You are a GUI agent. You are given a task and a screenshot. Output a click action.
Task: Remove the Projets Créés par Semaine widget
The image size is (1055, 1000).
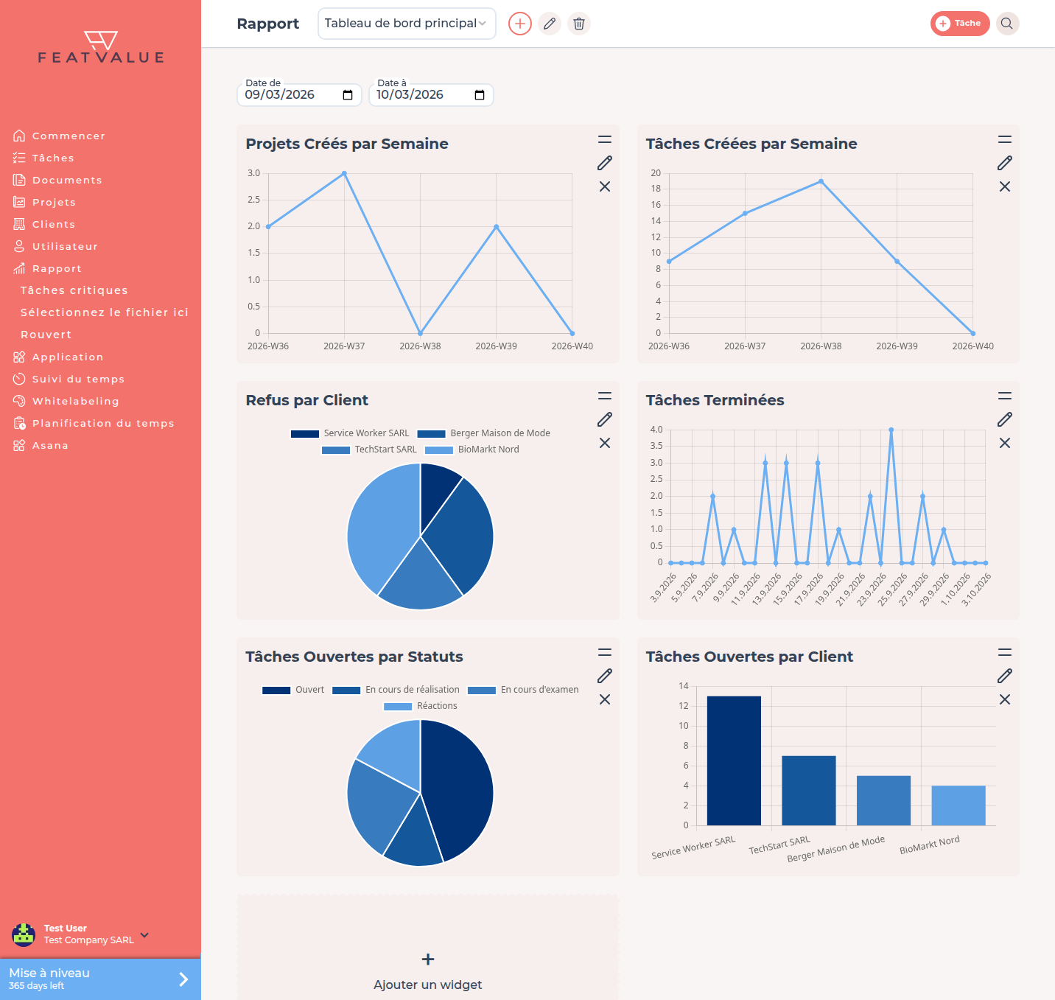pyautogui.click(x=605, y=186)
